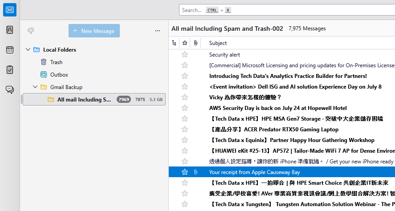Open the Calendar space icon
Viewport: 395px width, 211px height.
click(10, 49)
